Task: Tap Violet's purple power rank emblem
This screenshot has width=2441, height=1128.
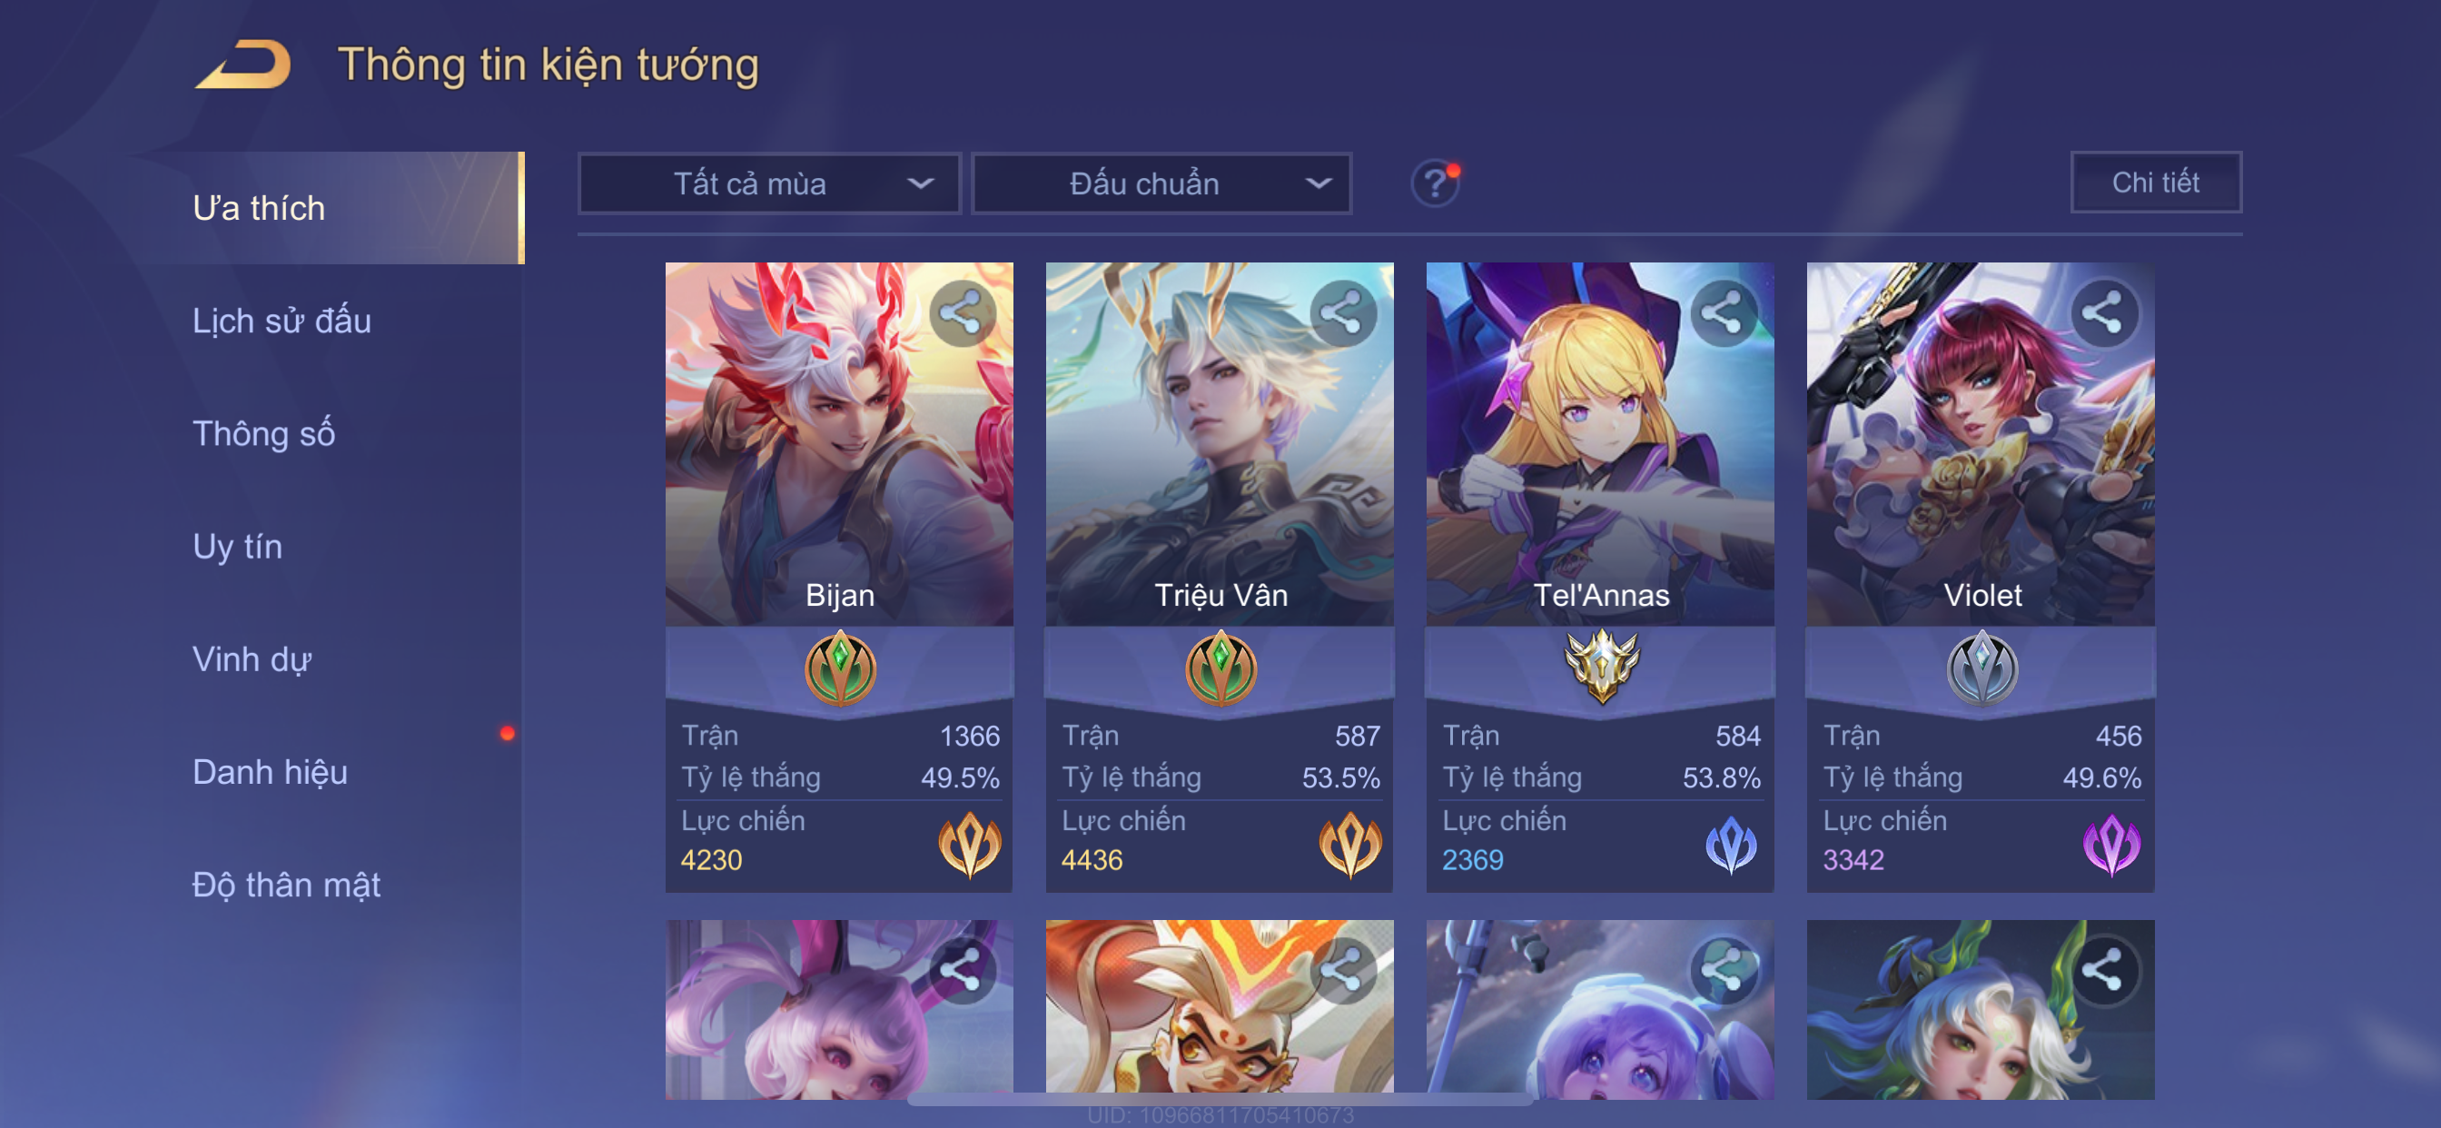Action: 2111,844
